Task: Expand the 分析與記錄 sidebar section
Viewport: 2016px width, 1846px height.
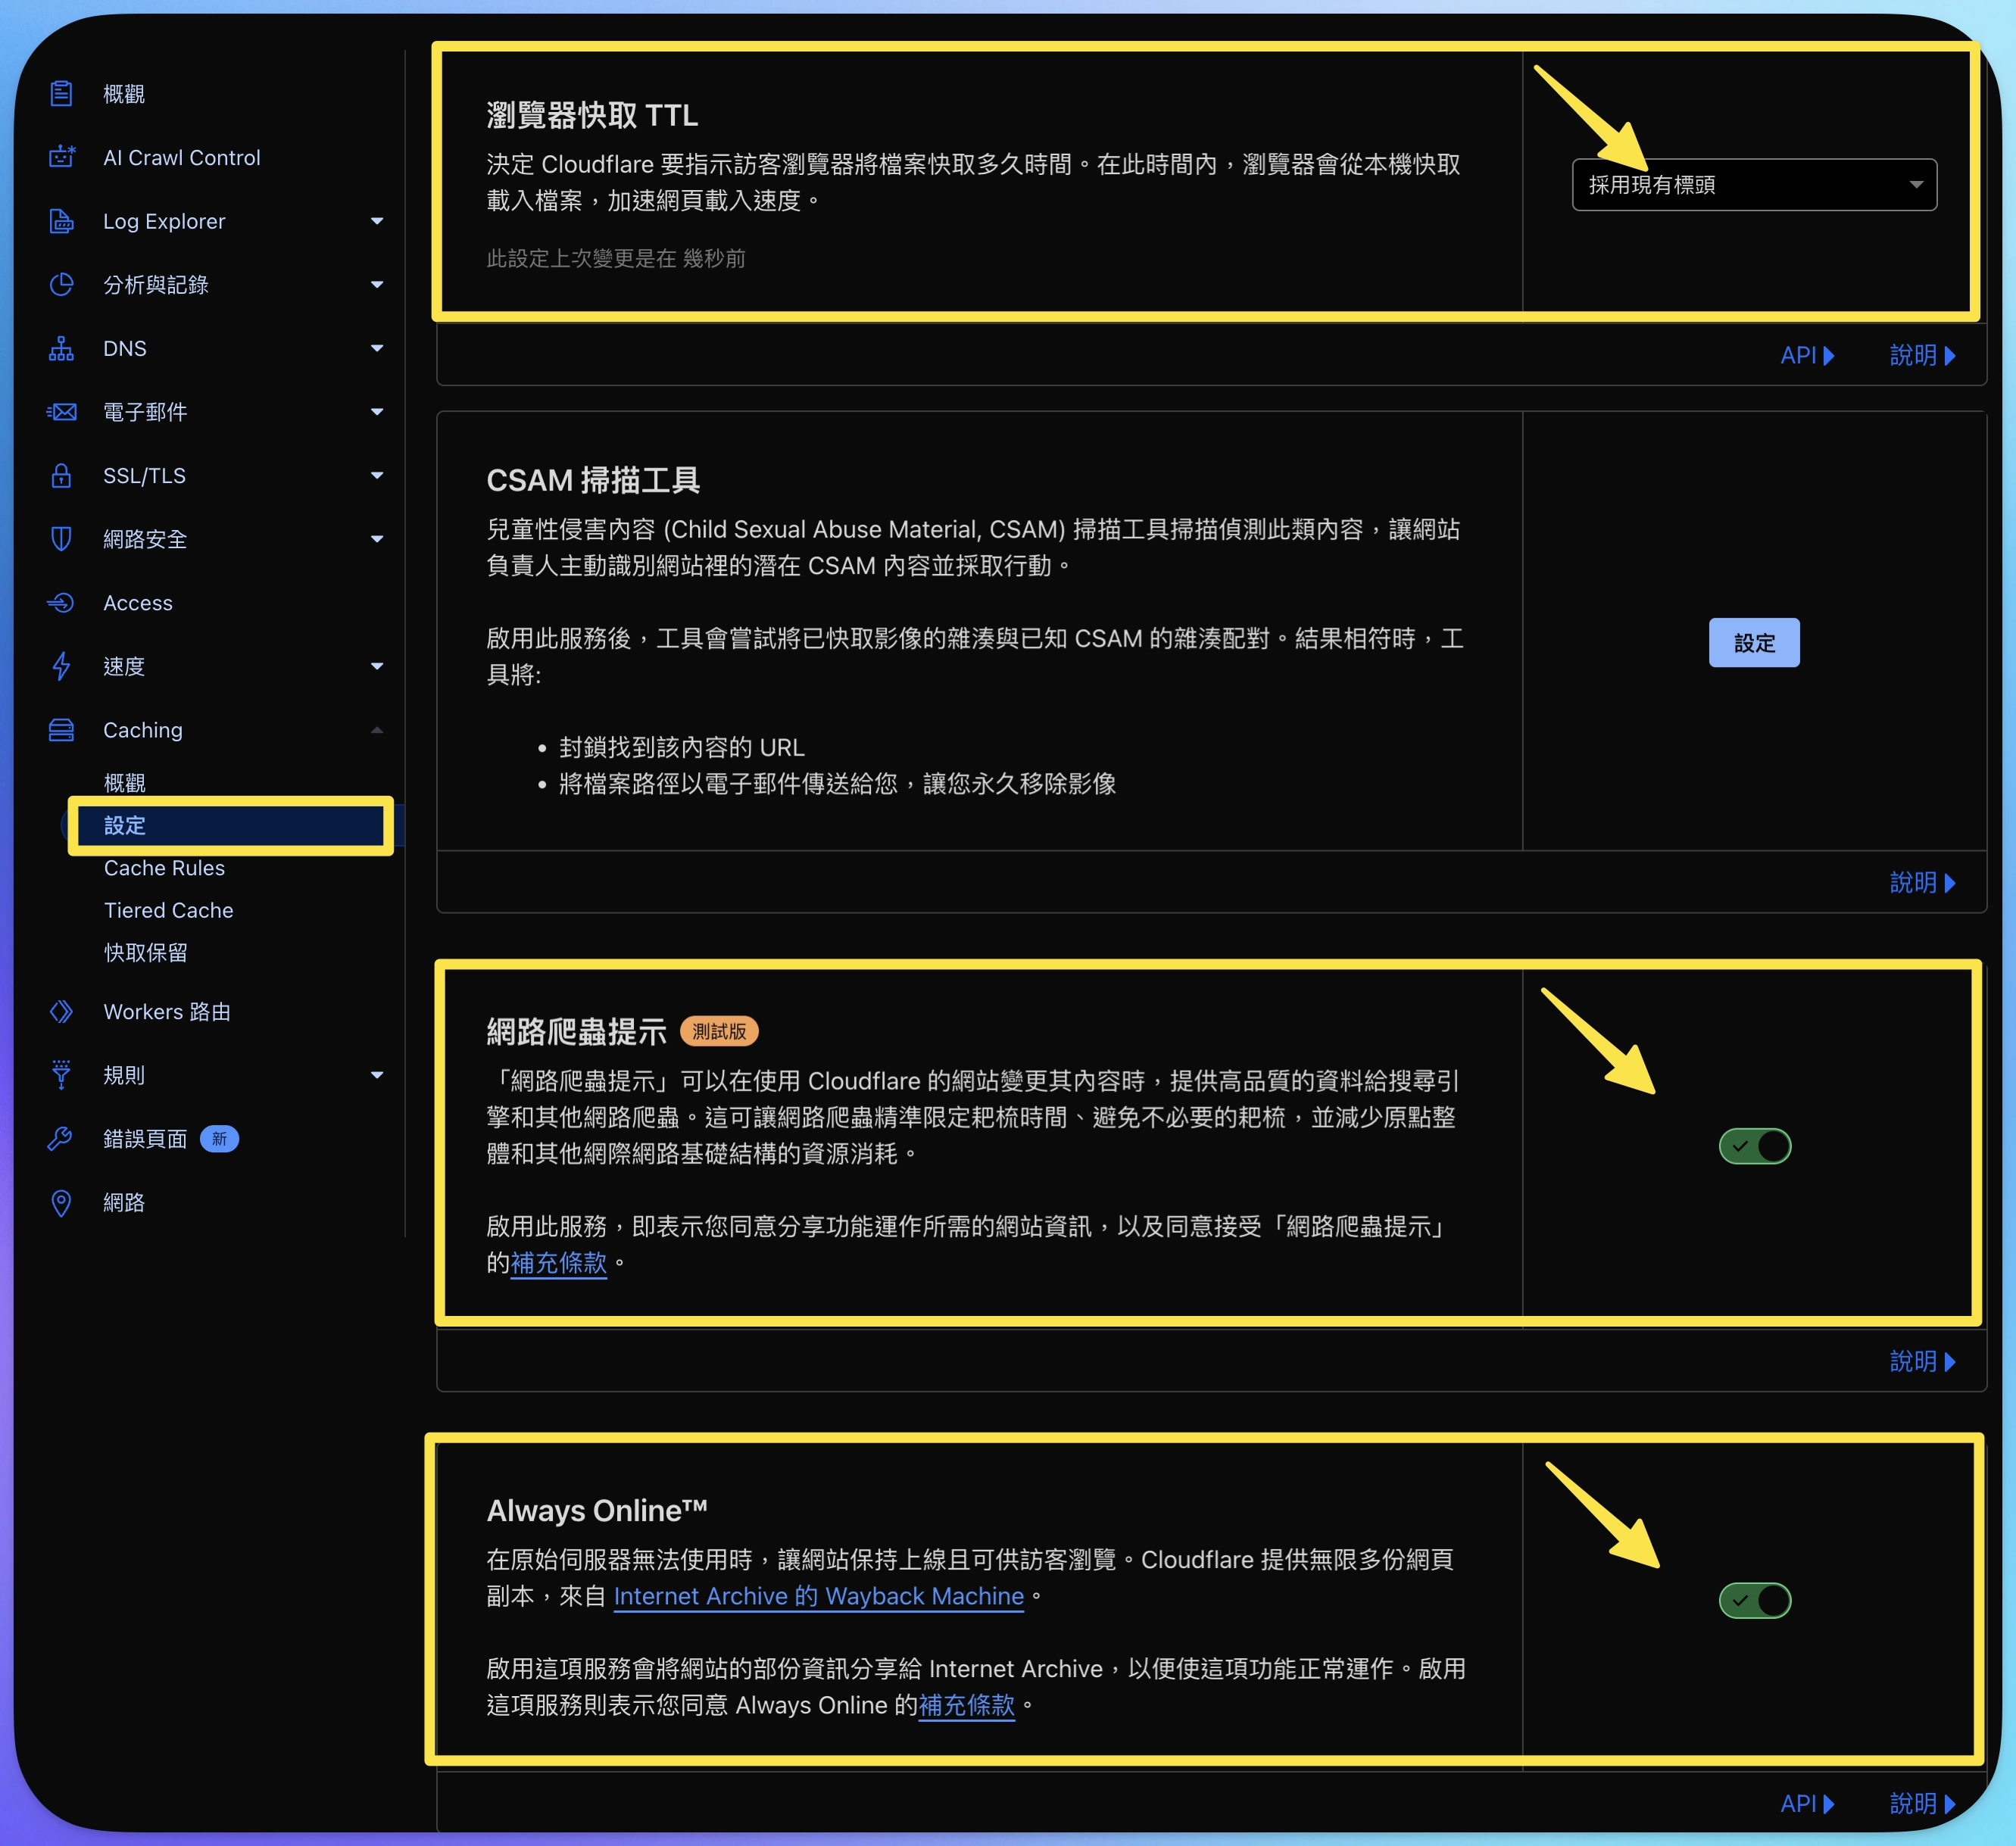Action: [x=376, y=285]
